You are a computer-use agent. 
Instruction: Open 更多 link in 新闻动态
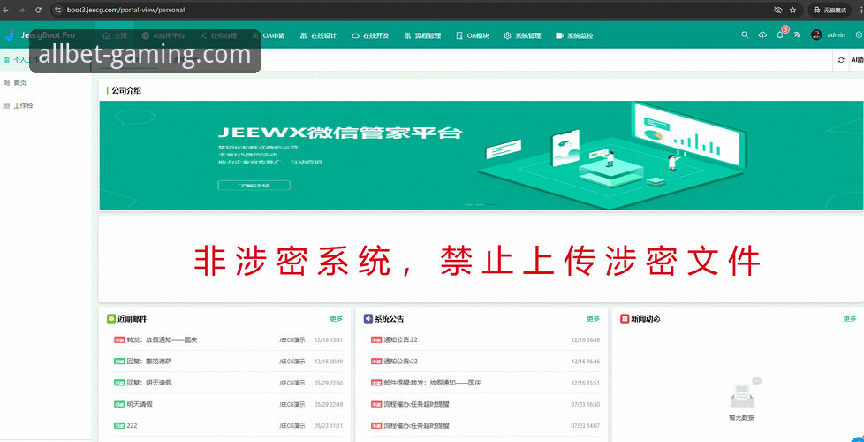(850, 318)
